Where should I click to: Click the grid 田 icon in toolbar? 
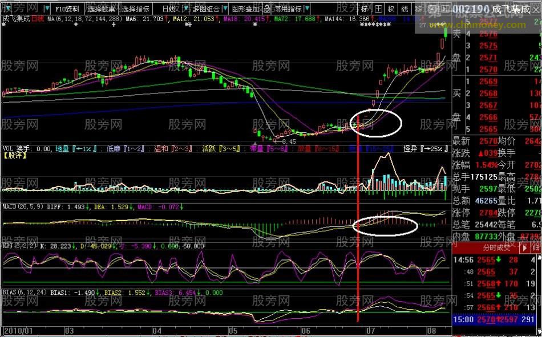[x=378, y=9]
